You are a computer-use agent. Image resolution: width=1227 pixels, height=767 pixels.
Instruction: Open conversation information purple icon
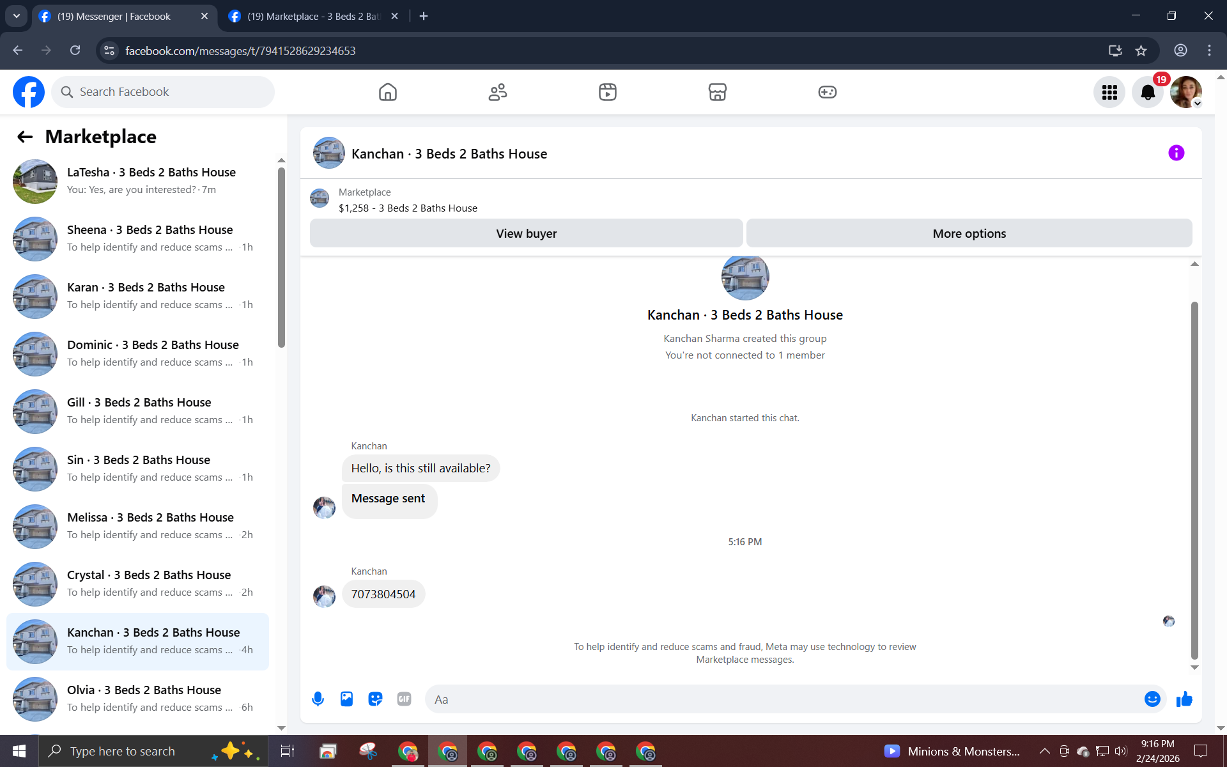(1176, 153)
